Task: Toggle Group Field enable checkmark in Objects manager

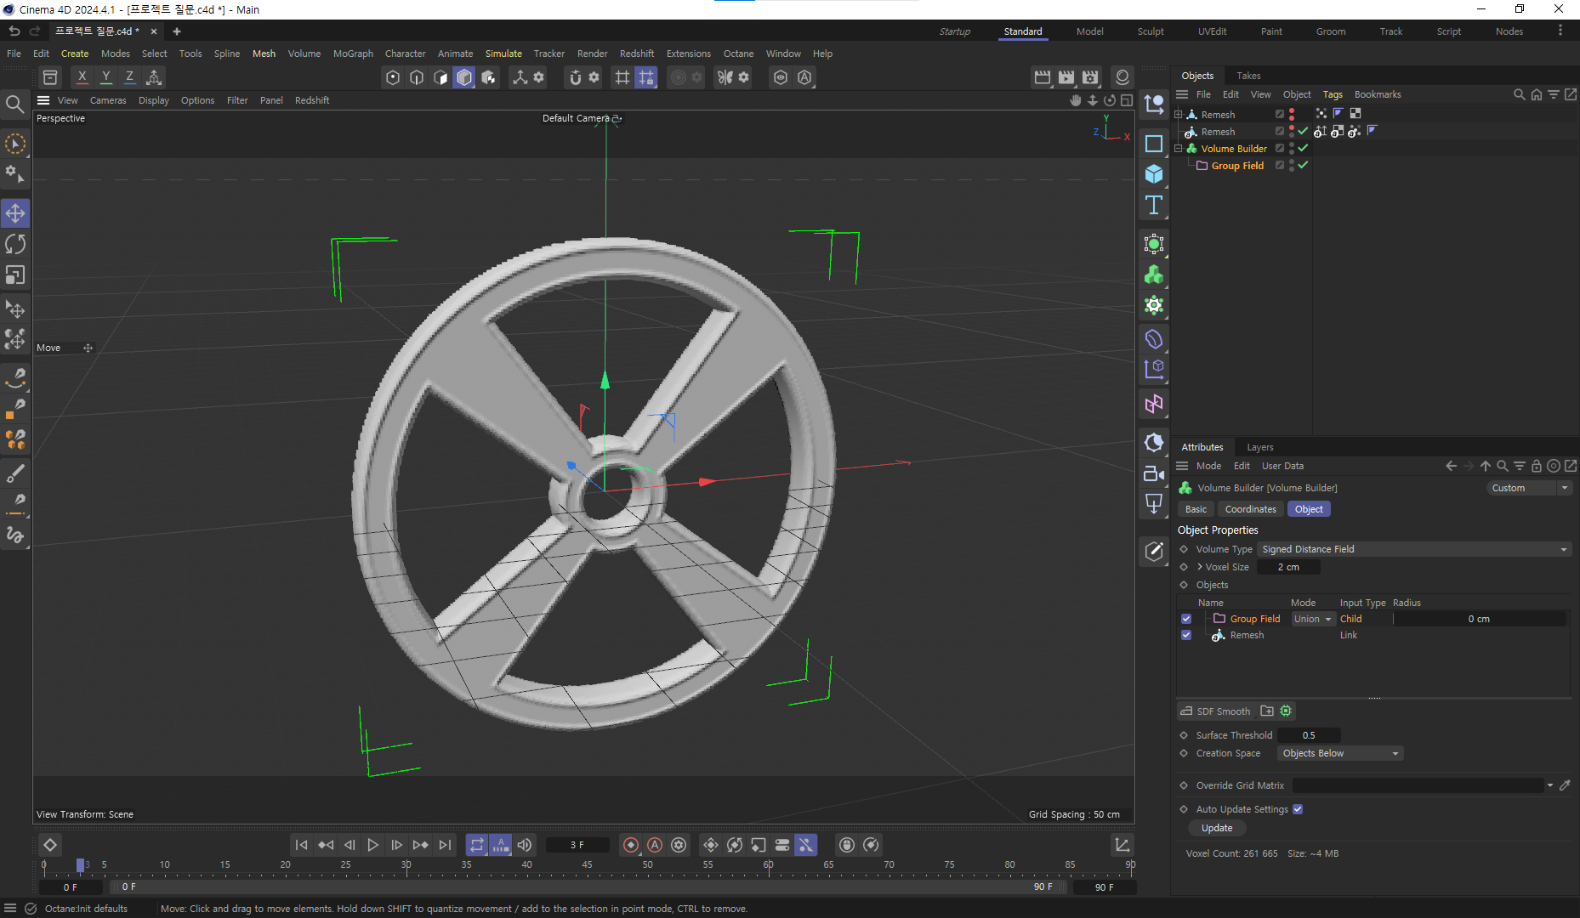Action: (1303, 165)
